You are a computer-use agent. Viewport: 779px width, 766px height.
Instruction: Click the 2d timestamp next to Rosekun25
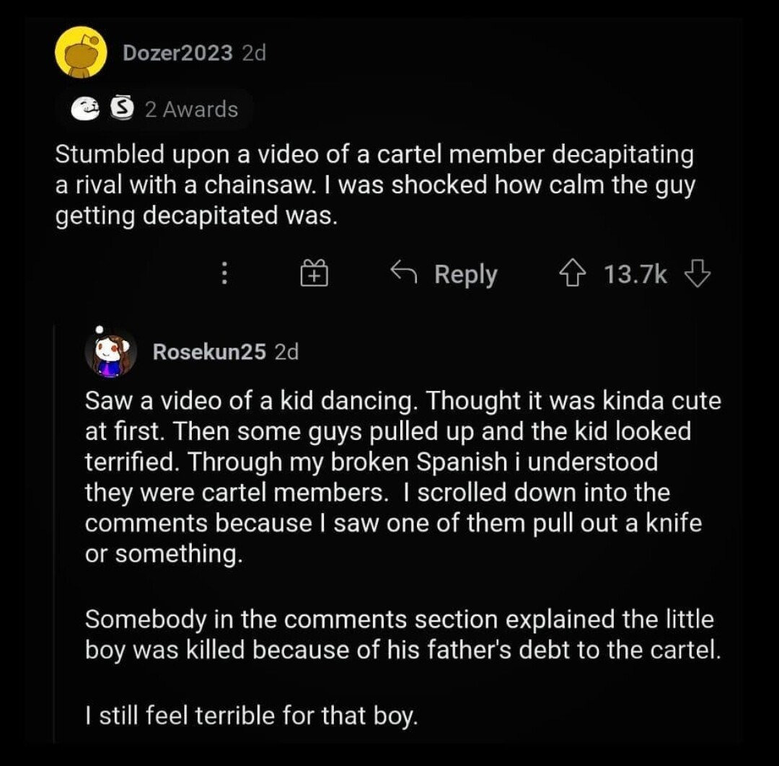point(287,352)
